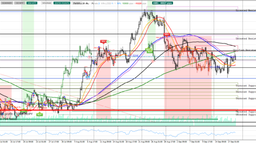The image size is (256, 144).
Task: Click the red circle 1 marker near 6 Aug
Action: tap(89, 57)
